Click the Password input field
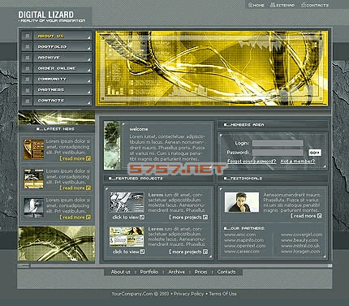 tap(278, 153)
